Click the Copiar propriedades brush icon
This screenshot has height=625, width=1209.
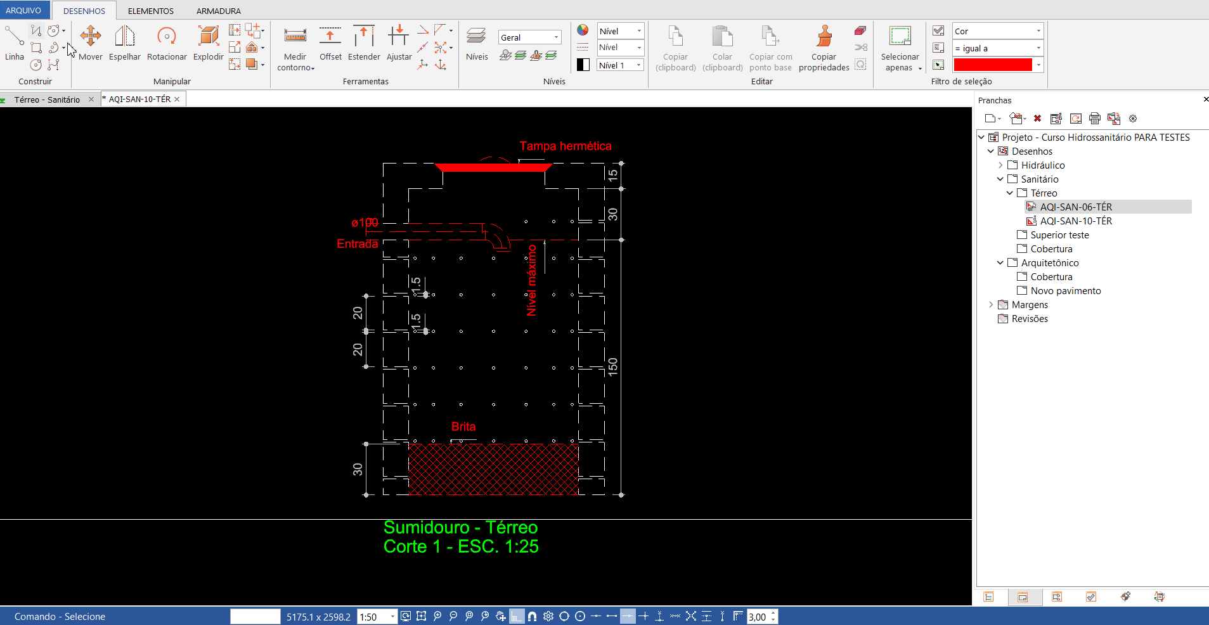824,42
